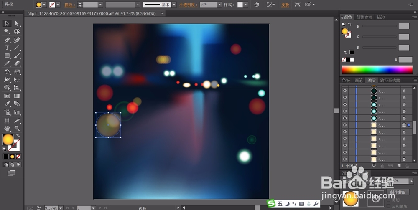Click the 不透明度 link
This screenshot has width=418, height=210.
click(188, 5)
